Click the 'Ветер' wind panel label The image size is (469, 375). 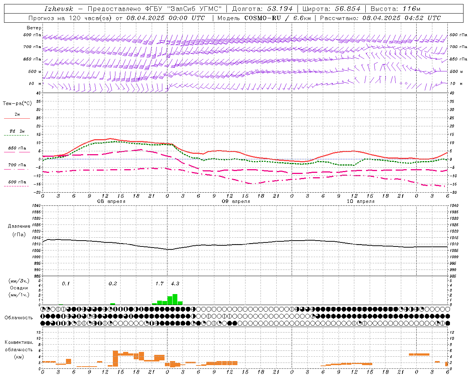[x=34, y=28]
